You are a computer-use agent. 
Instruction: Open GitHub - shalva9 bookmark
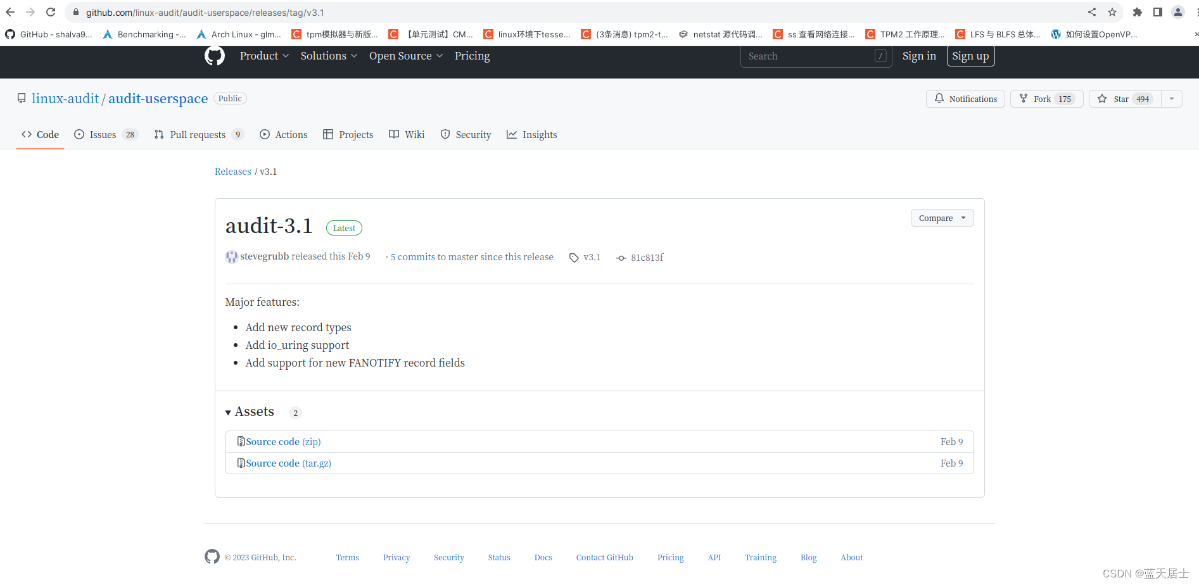49,34
